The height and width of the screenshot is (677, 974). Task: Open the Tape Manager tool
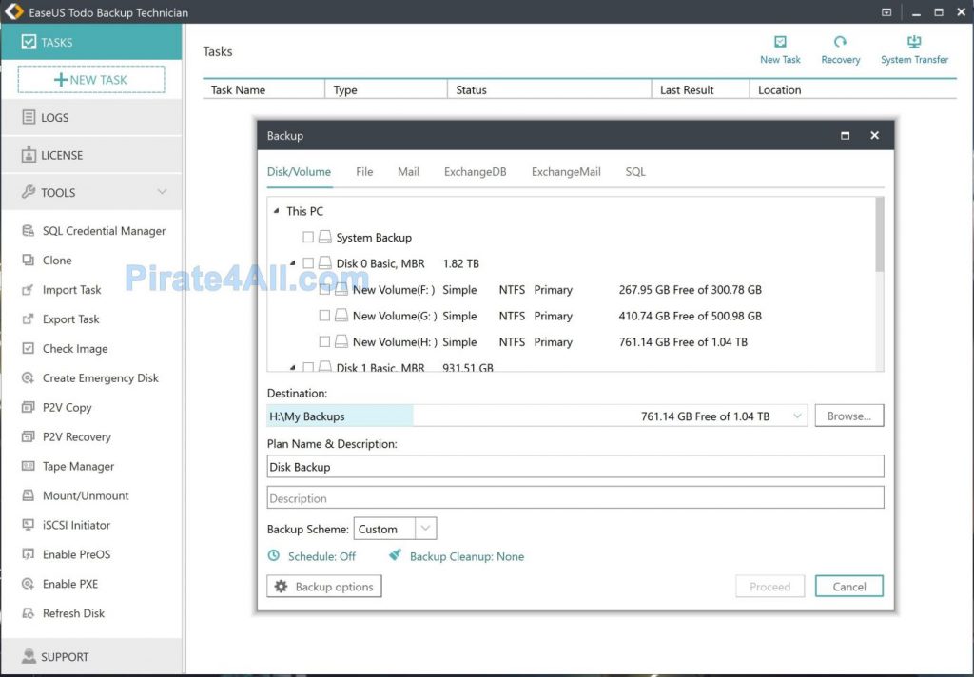[78, 467]
